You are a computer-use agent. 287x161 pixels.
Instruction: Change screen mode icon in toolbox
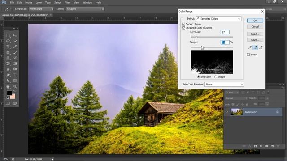pyautogui.click(x=15, y=103)
